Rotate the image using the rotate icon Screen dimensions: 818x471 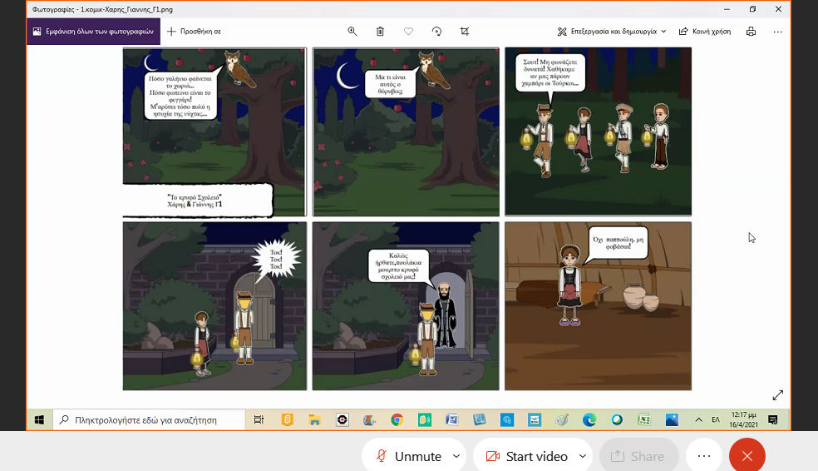436,31
